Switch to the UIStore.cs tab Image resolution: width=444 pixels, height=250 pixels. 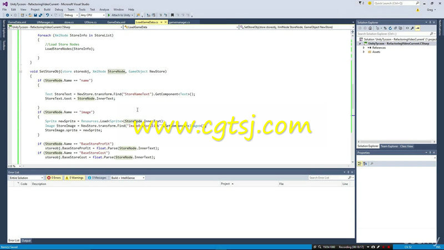click(x=90, y=22)
